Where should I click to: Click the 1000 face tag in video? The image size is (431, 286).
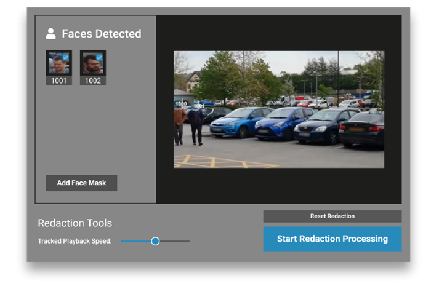click(x=181, y=104)
